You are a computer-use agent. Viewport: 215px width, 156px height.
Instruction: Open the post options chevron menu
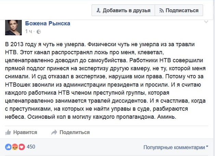206,22
